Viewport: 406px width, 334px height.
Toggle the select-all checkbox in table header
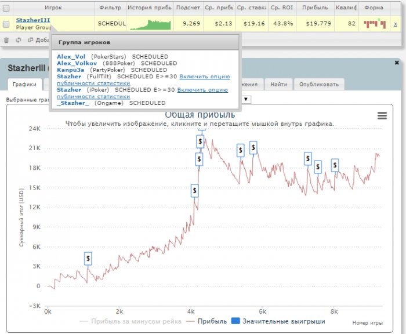(6, 9)
